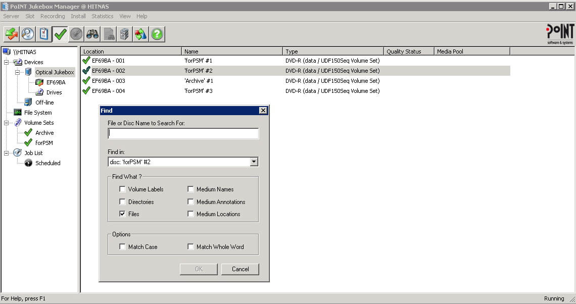
Task: Open the Install menu
Action: coord(78,16)
